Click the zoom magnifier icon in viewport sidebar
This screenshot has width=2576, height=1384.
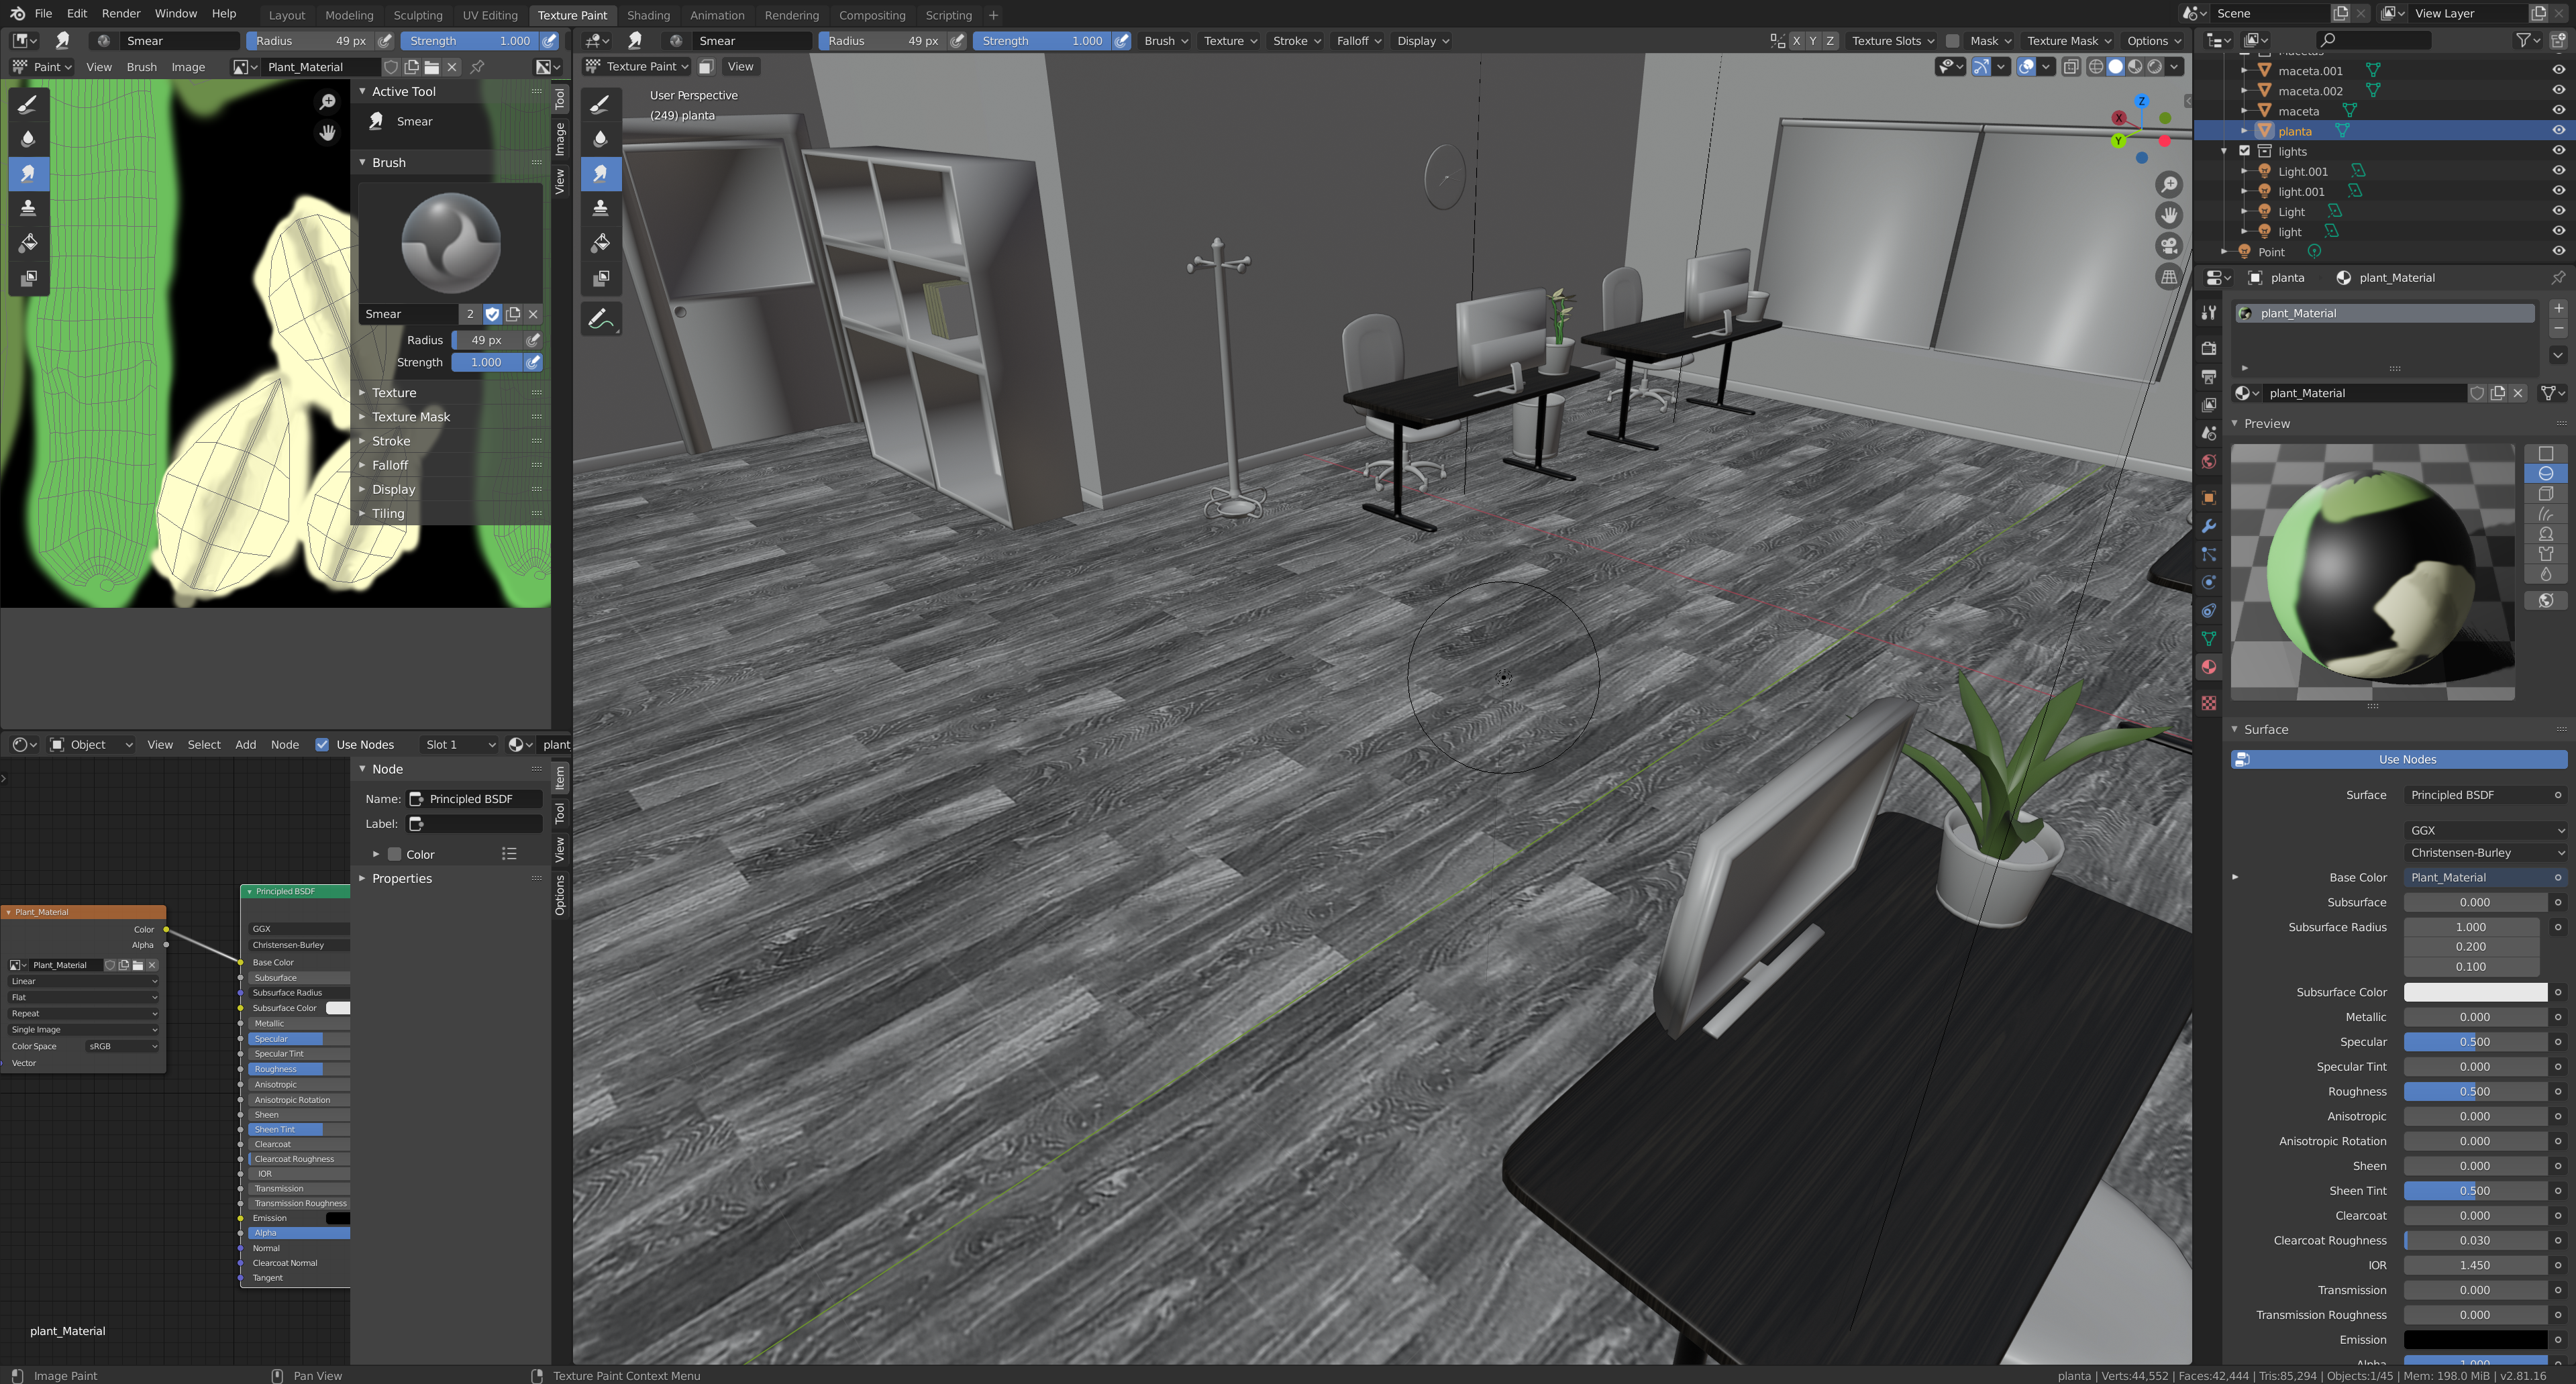(x=2169, y=184)
